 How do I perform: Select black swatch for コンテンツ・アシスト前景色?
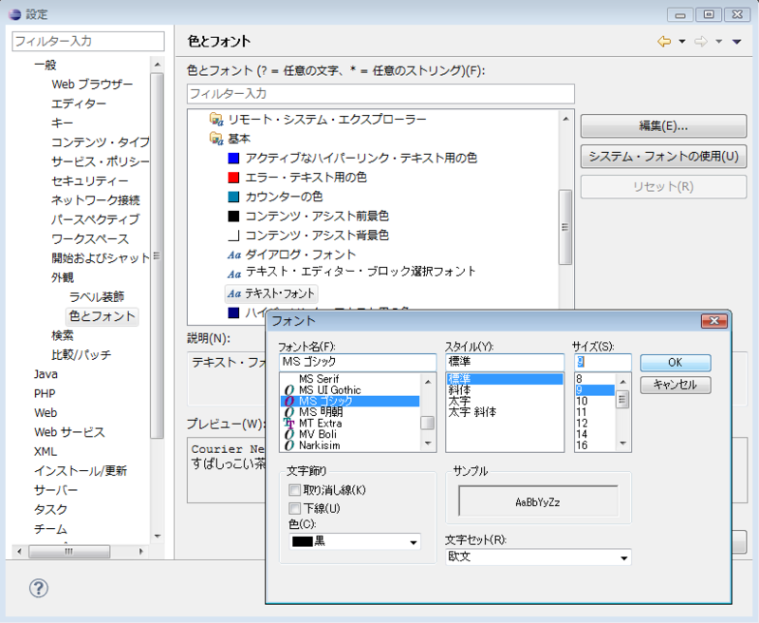[x=233, y=217]
